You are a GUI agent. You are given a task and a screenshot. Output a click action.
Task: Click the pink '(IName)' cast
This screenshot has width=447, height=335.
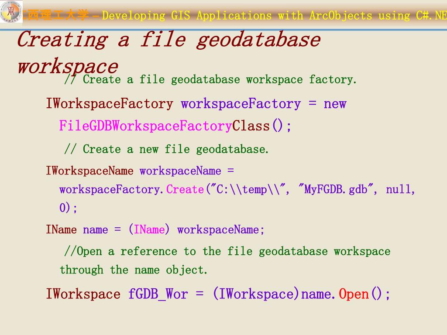pos(149,229)
